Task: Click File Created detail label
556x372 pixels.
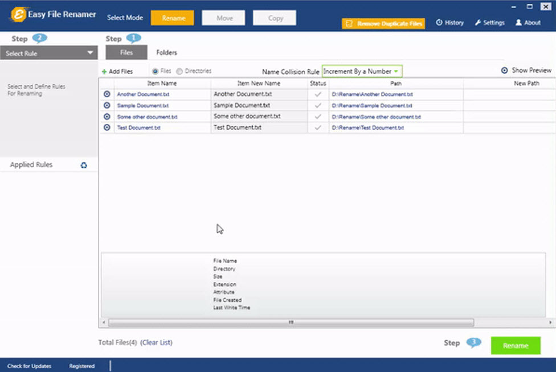Action: (x=227, y=300)
